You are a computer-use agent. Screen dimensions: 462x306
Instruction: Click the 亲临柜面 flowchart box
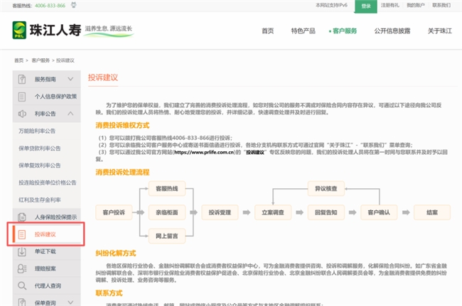coord(167,212)
